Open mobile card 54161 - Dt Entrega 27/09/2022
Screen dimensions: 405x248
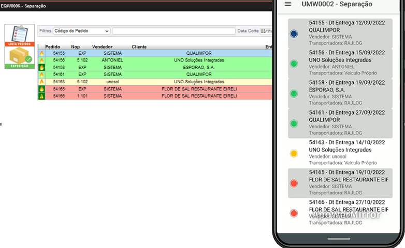tap(340, 123)
